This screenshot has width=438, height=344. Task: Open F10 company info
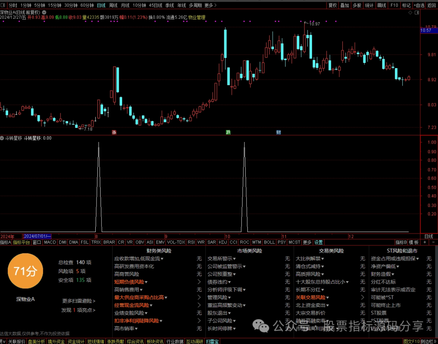coord(394,5)
